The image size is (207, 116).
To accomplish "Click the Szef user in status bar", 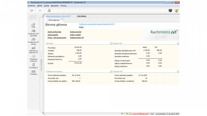I will (152, 114).
